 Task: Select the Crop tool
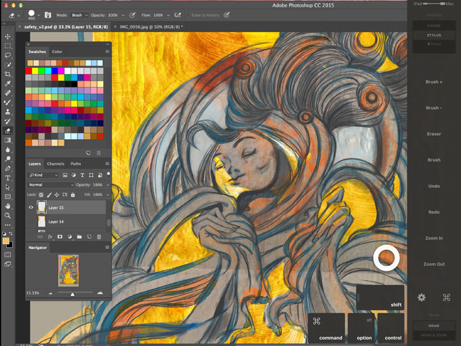tap(8, 74)
